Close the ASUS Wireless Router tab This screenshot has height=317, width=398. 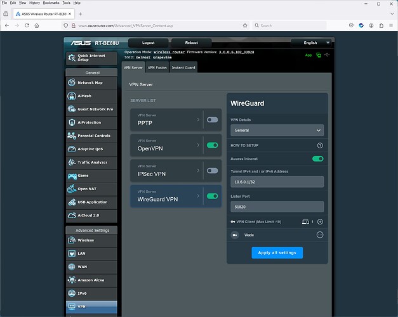coord(70,14)
